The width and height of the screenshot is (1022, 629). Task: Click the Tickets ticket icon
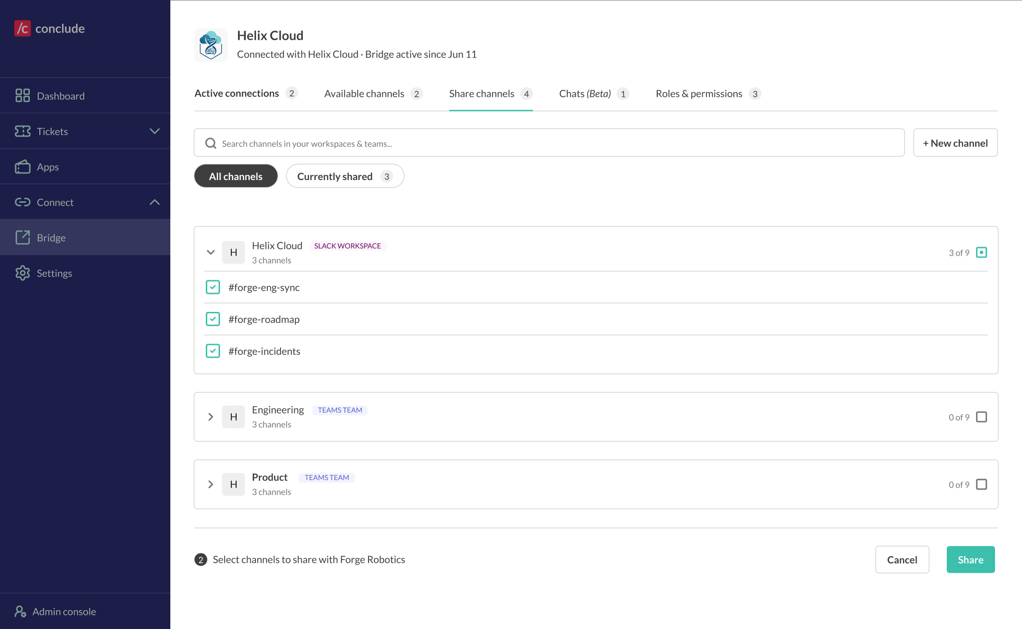click(22, 131)
